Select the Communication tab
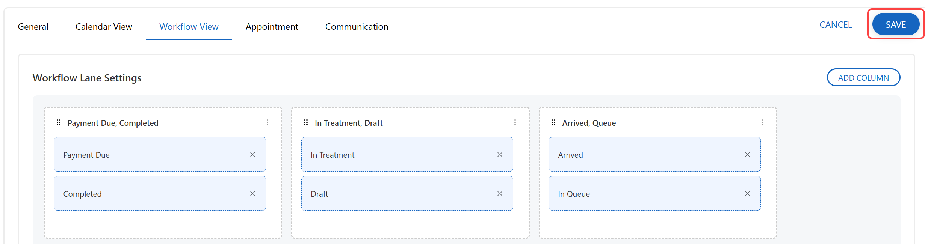This screenshot has width=925, height=244. (357, 27)
